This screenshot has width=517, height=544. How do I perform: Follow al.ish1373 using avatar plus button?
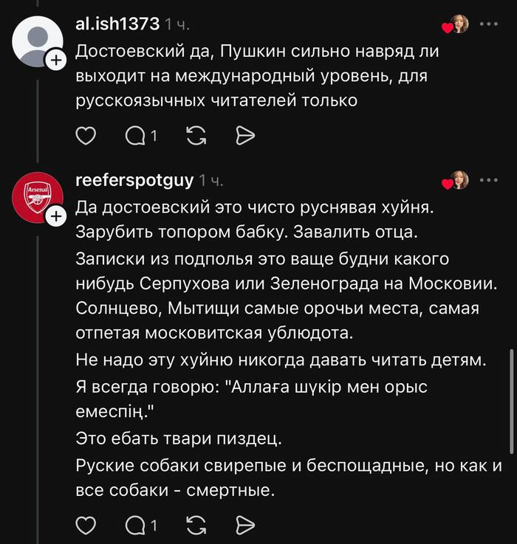tap(56, 62)
